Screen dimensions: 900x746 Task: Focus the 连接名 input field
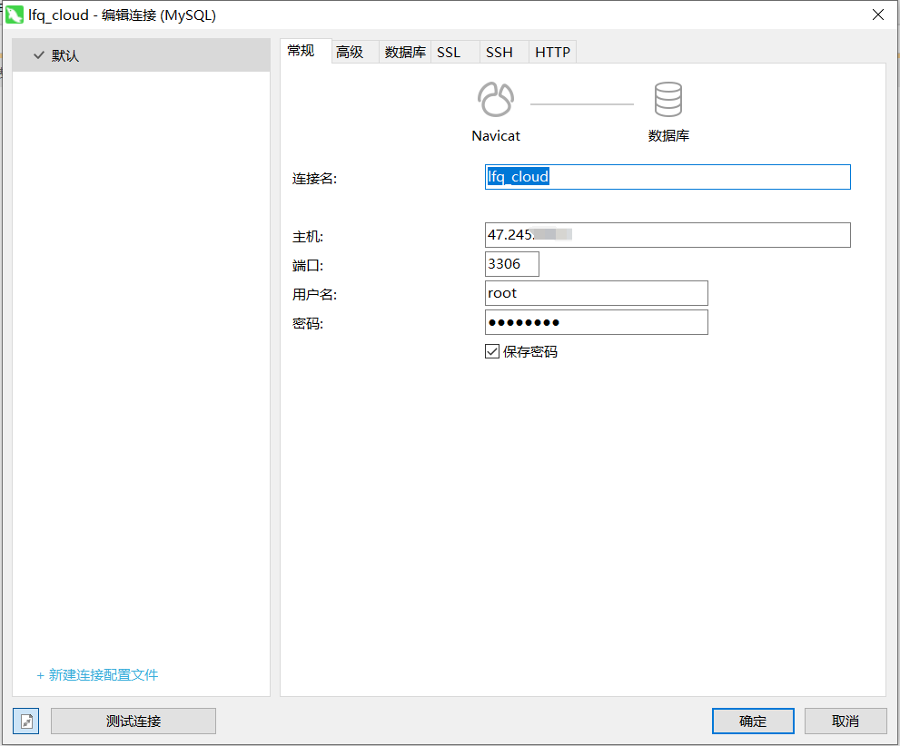click(668, 177)
